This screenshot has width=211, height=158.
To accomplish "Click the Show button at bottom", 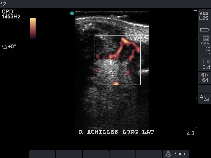I will click(176, 154).
